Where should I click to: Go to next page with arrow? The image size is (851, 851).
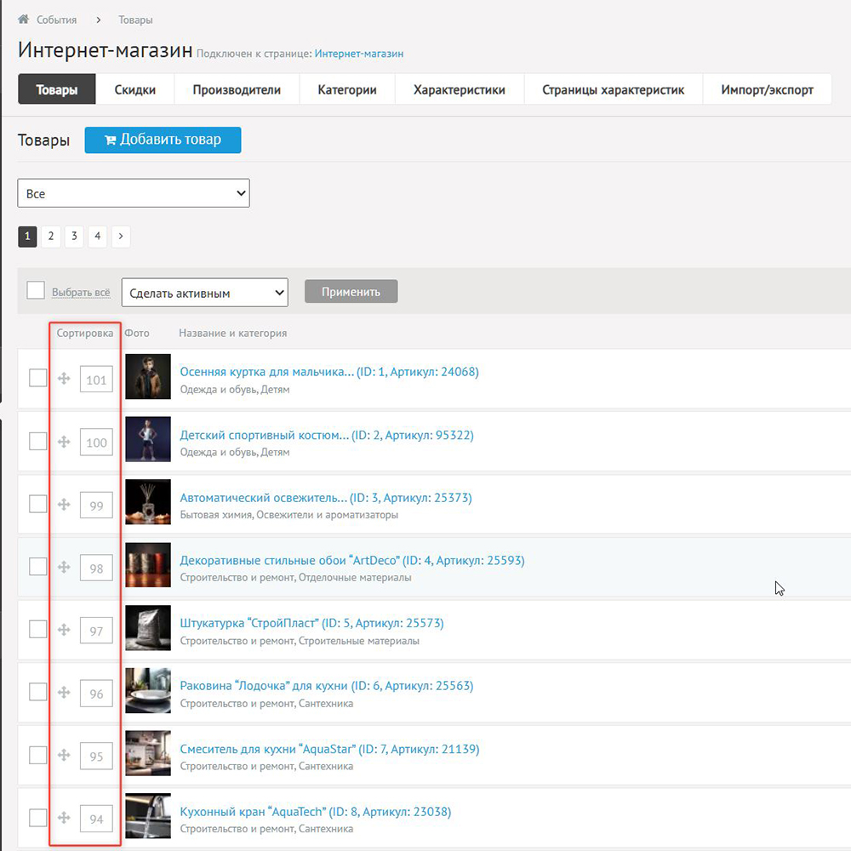(x=121, y=237)
